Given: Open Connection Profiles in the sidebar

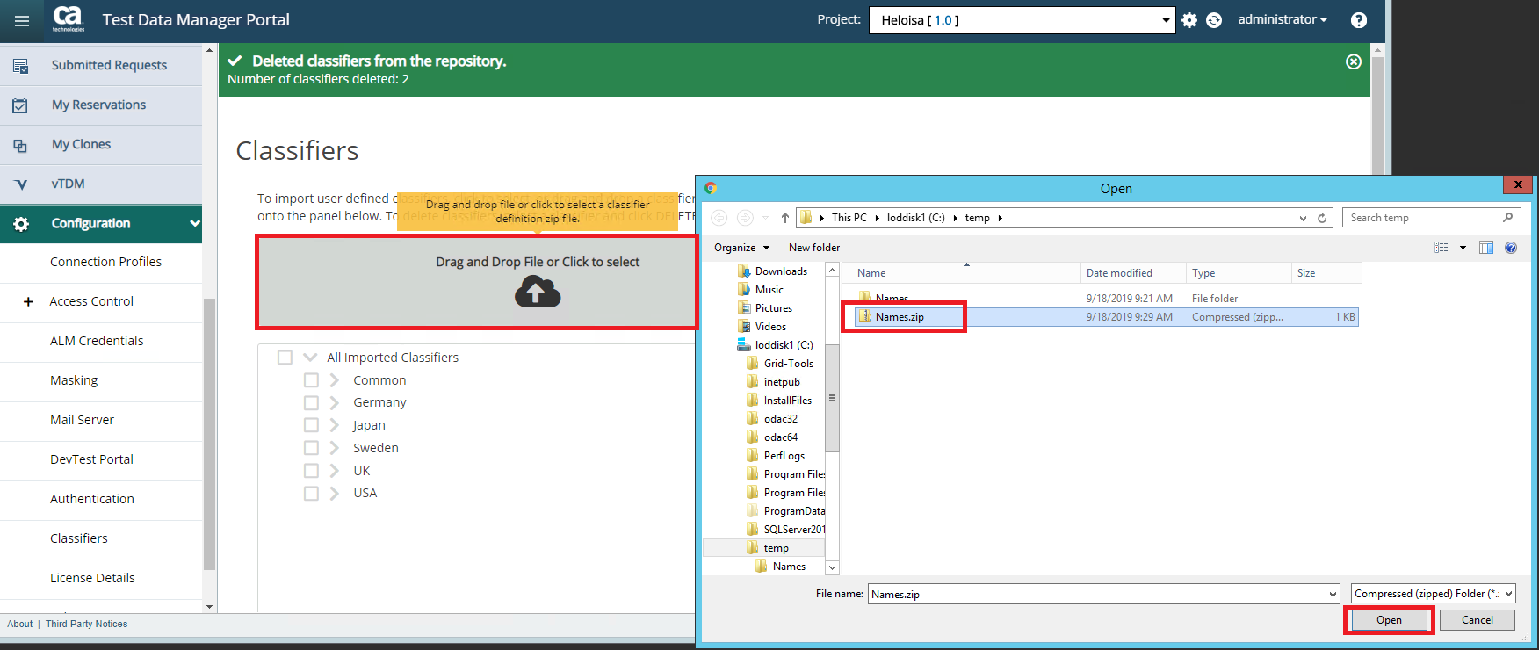Looking at the screenshot, I should 105,262.
